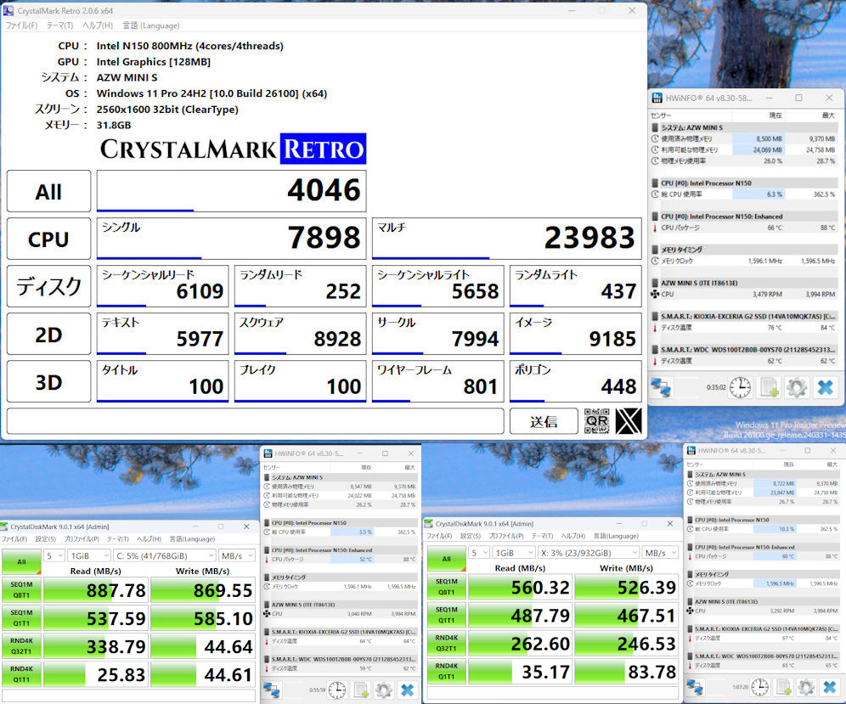This screenshot has width=846, height=704.
Task: Reset values with clock icon beside 0:55:59
Action: pos(337,690)
